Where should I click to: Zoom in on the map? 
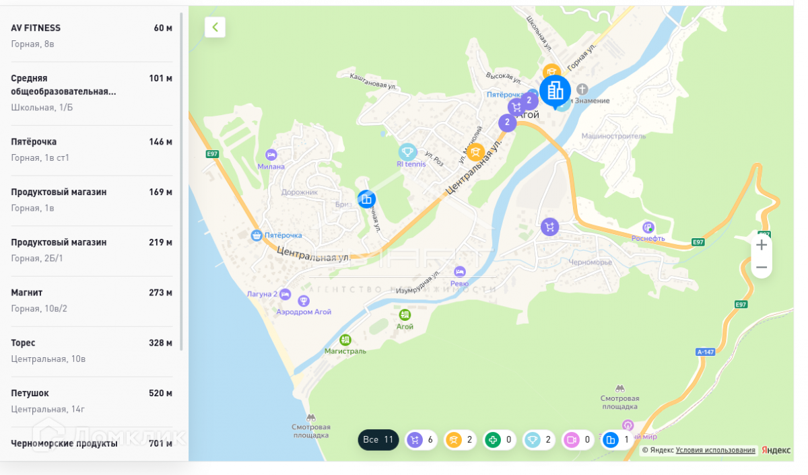(762, 245)
